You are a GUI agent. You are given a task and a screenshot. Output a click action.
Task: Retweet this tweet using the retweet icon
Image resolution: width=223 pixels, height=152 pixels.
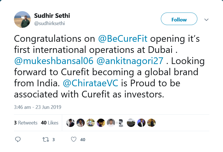point(45,139)
